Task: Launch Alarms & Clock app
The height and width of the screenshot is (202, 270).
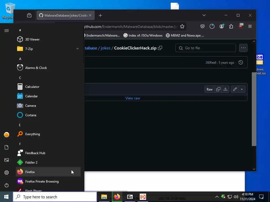Action: click(x=48, y=68)
